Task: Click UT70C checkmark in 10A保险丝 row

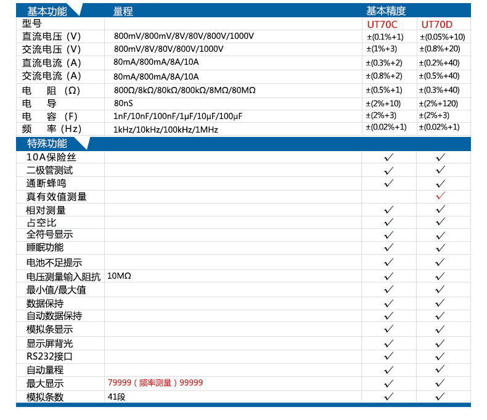Action: coord(388,157)
